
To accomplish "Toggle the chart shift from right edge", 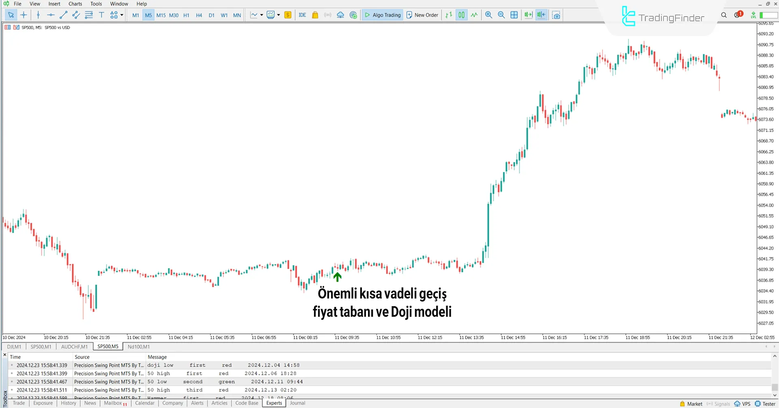I will [541, 15].
